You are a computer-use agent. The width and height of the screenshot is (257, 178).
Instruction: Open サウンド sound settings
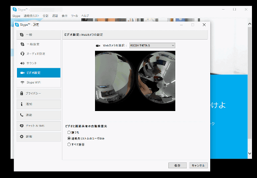coord(39,63)
